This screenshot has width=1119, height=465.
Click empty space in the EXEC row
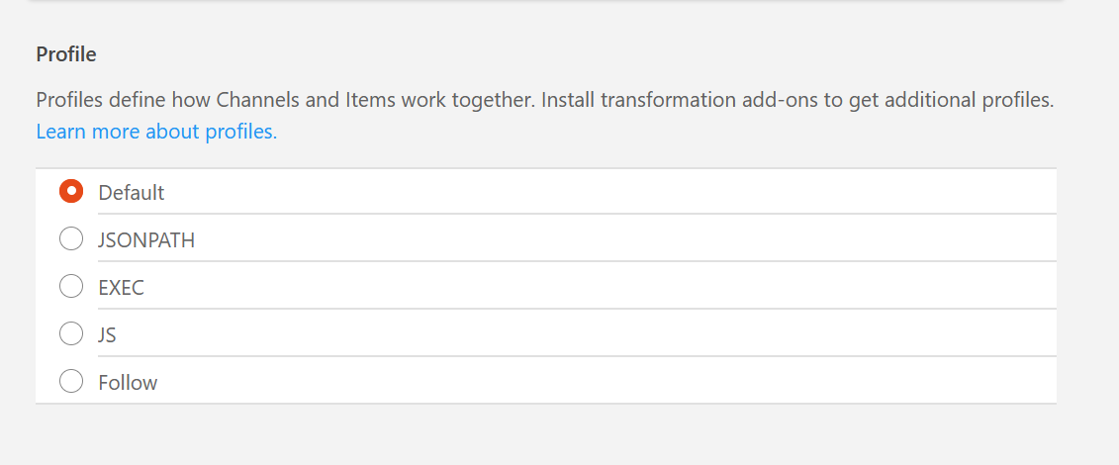click(594, 287)
